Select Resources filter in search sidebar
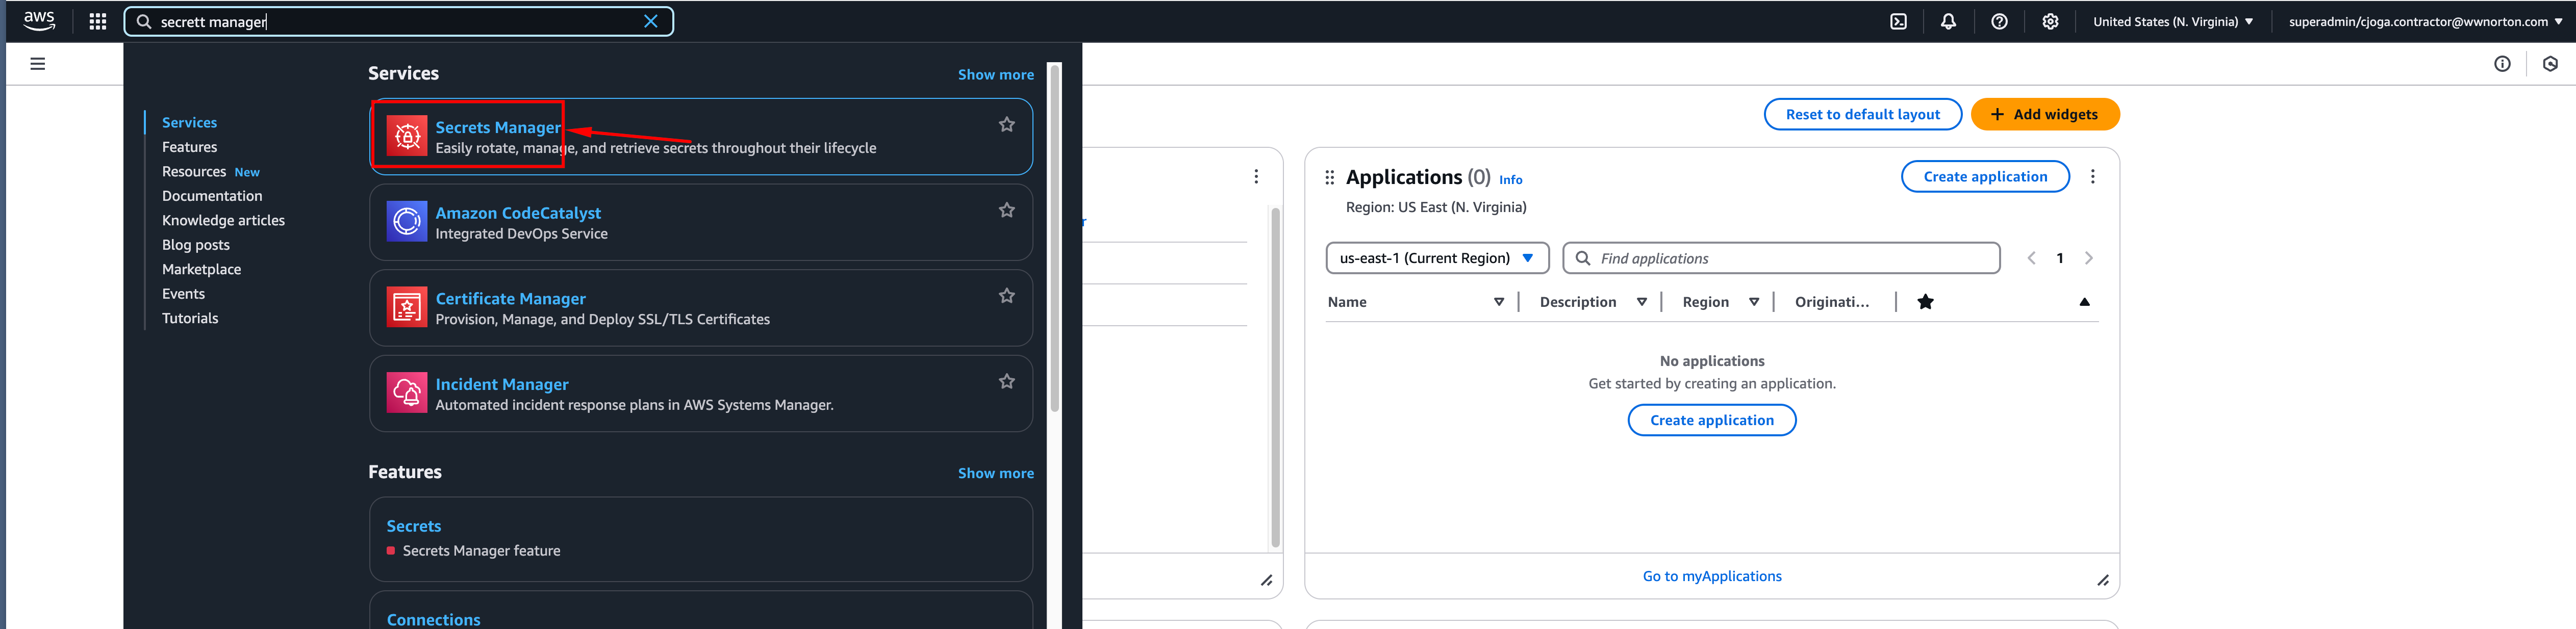 pyautogui.click(x=194, y=172)
